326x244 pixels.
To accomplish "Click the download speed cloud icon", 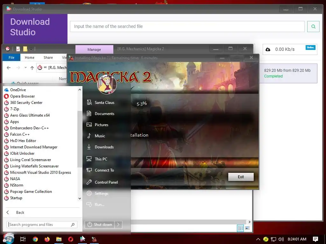I will coord(268,49).
